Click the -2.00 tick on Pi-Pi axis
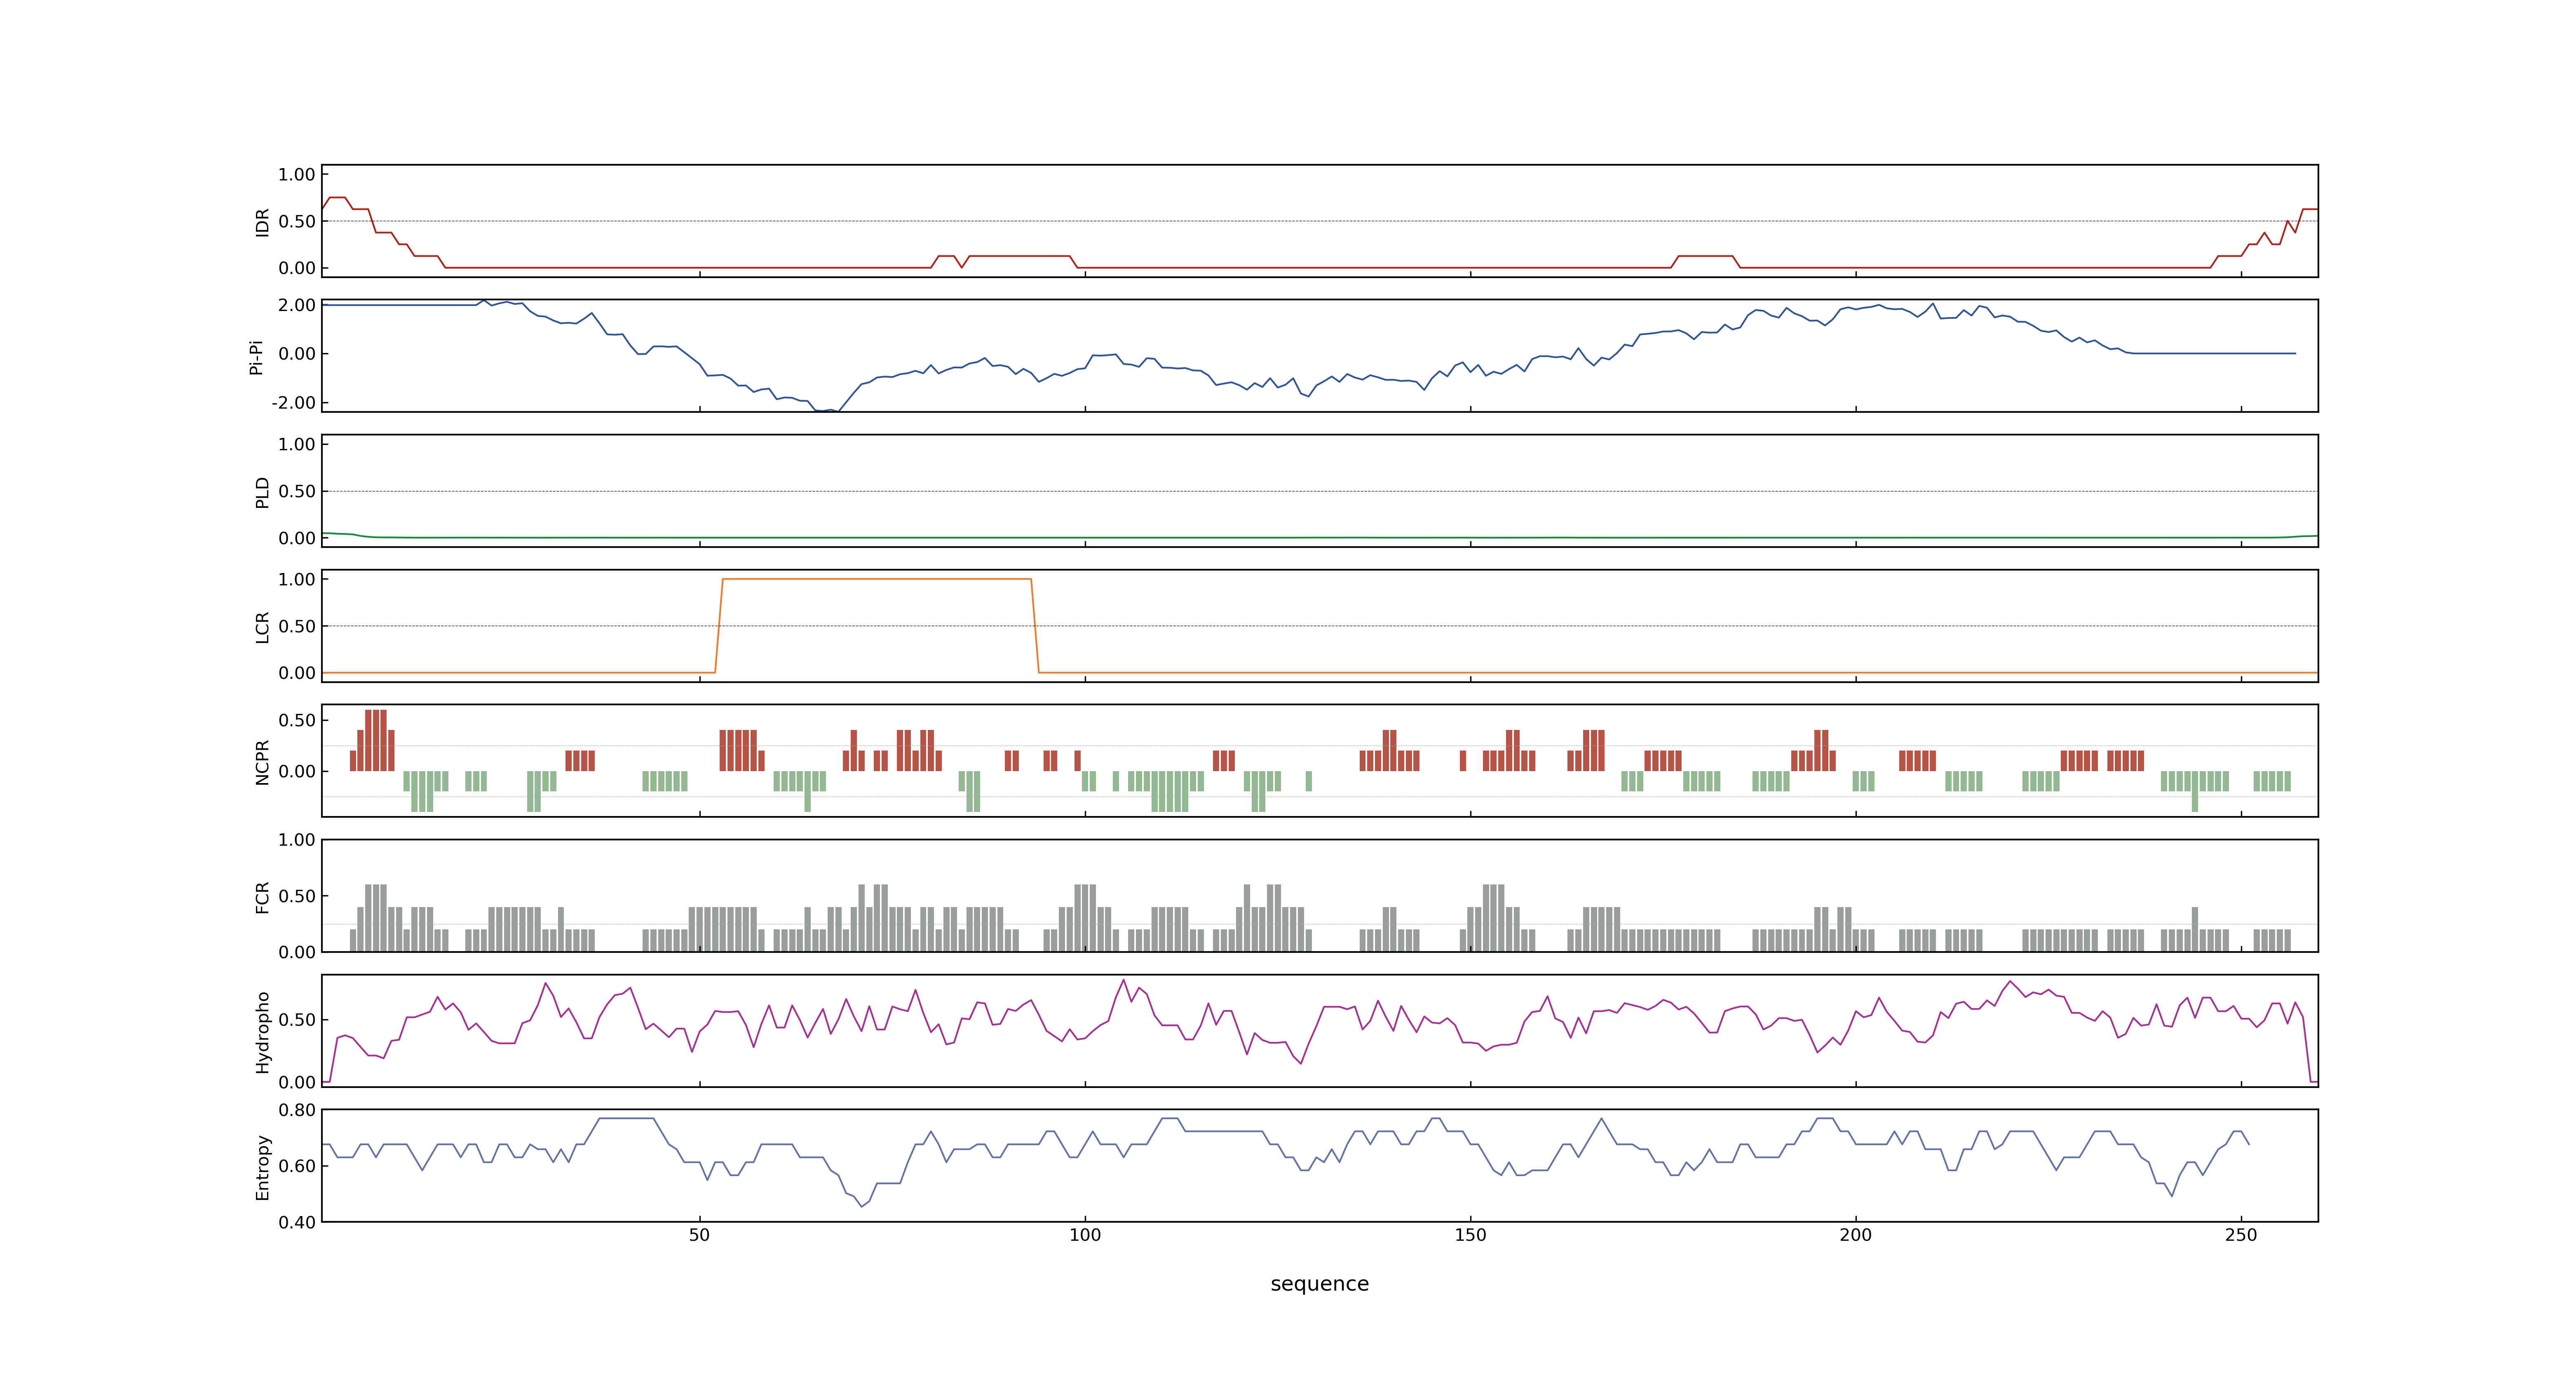 pyautogui.click(x=293, y=403)
